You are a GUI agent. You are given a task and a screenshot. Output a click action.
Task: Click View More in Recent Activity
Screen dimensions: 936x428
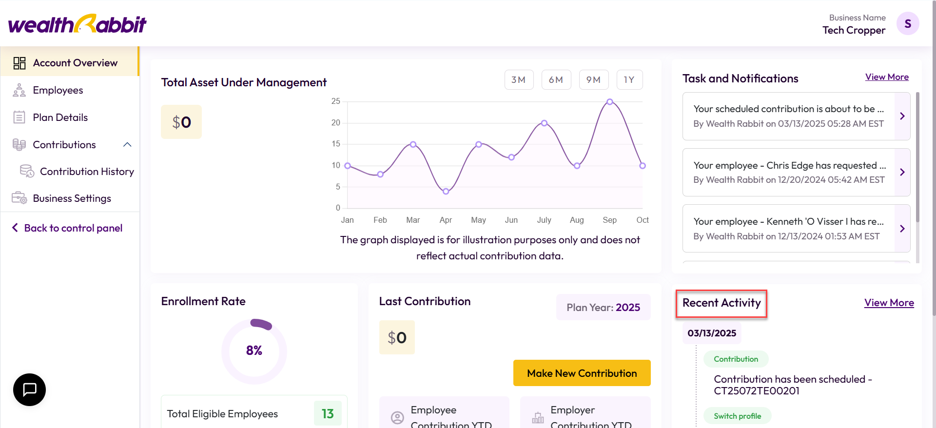coord(889,303)
